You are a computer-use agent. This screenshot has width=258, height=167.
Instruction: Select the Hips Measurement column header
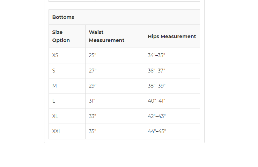[x=172, y=36]
